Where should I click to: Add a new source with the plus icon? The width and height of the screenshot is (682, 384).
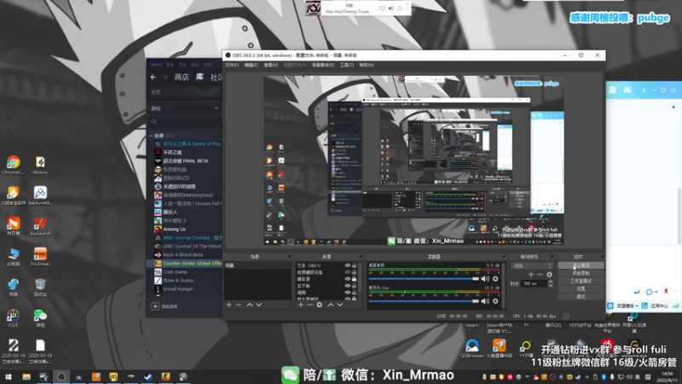tap(301, 305)
